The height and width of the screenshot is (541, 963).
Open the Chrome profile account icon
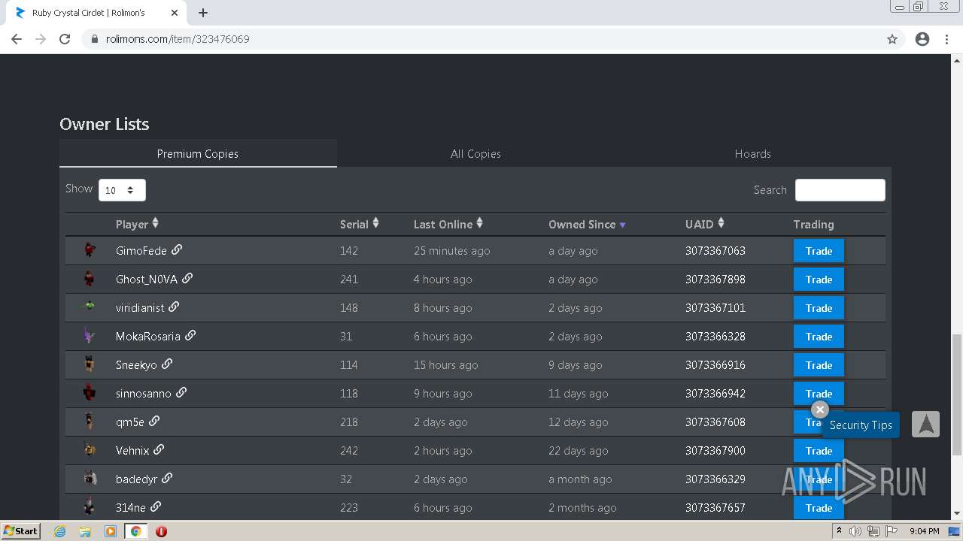[922, 39]
